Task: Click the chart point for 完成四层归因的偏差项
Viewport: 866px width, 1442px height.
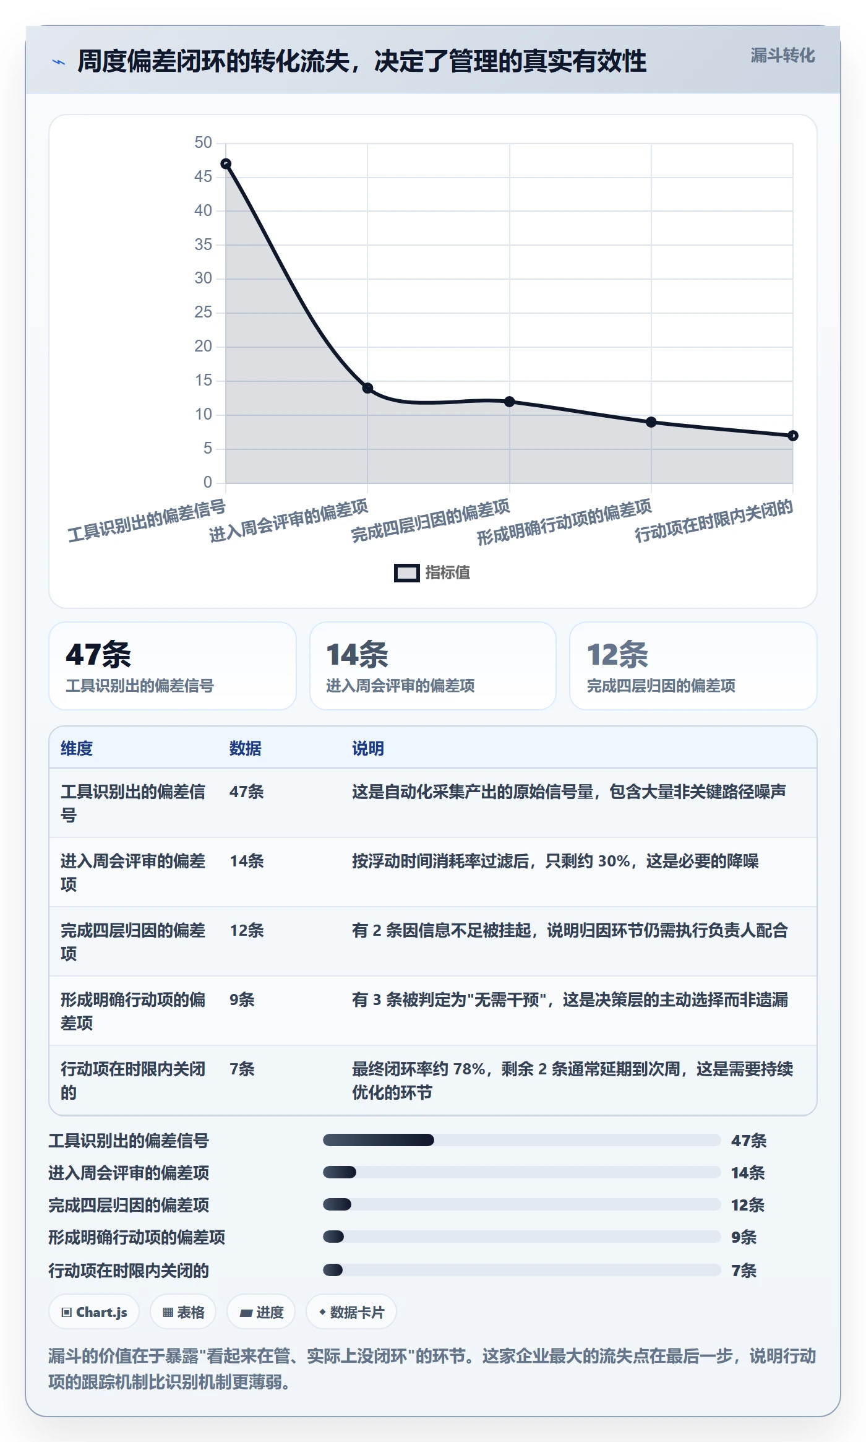Action: coord(509,402)
